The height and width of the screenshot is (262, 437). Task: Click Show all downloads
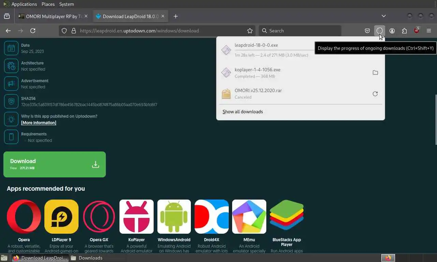click(243, 112)
